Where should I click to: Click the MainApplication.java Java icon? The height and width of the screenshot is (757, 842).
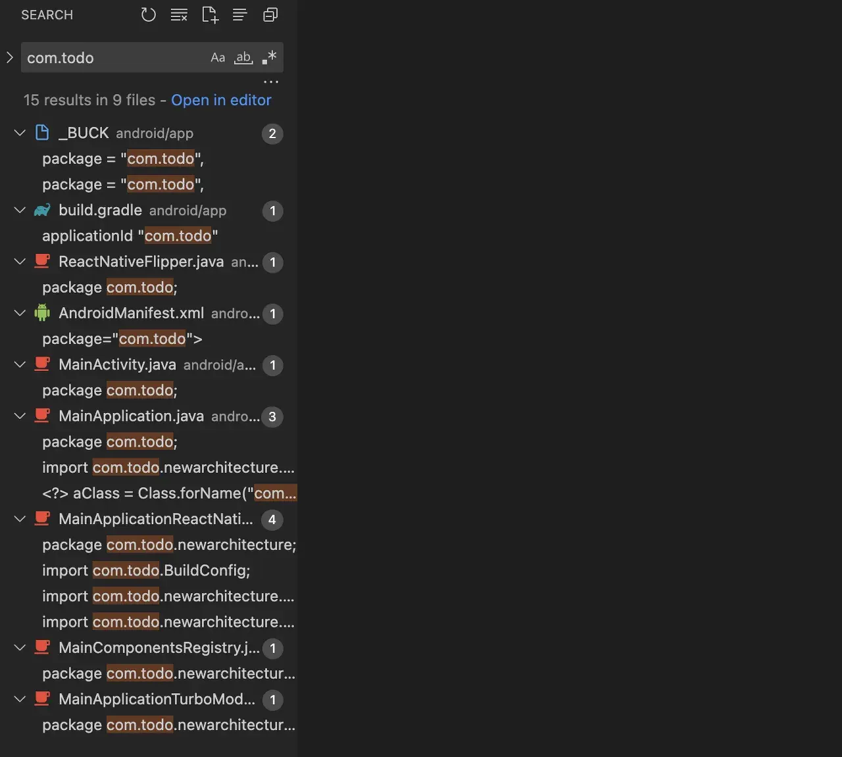click(x=42, y=416)
